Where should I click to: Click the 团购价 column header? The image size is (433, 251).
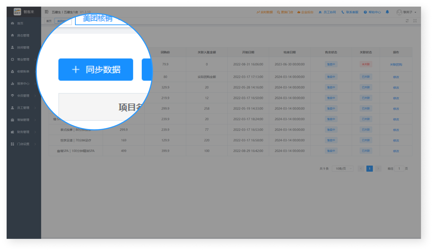pyautogui.click(x=165, y=52)
